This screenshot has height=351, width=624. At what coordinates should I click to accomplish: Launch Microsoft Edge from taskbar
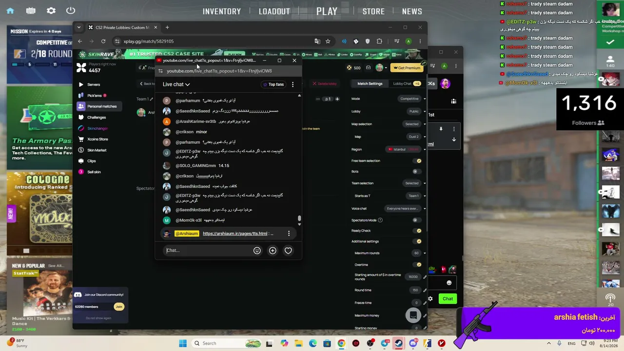312,343
